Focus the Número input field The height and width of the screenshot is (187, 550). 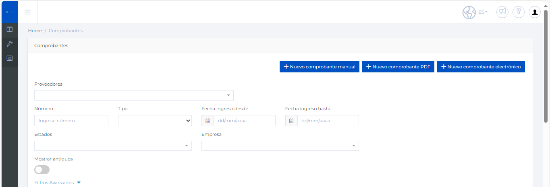coord(71,121)
